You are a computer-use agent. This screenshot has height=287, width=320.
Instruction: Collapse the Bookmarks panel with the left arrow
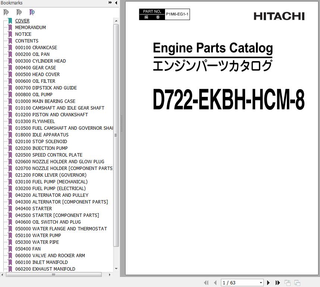116,3
